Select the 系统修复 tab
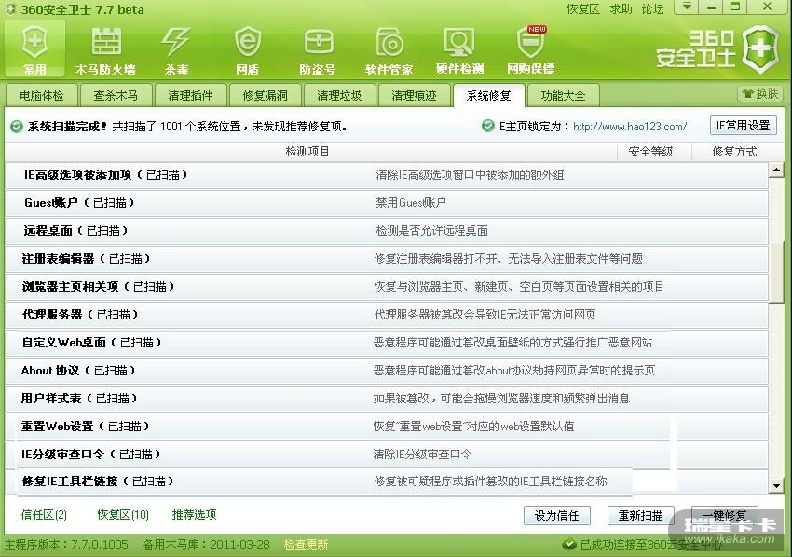The width and height of the screenshot is (792, 557). pyautogui.click(x=488, y=95)
